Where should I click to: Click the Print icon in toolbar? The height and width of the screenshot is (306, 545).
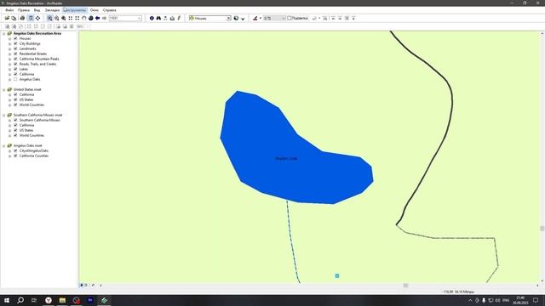[x=23, y=18]
